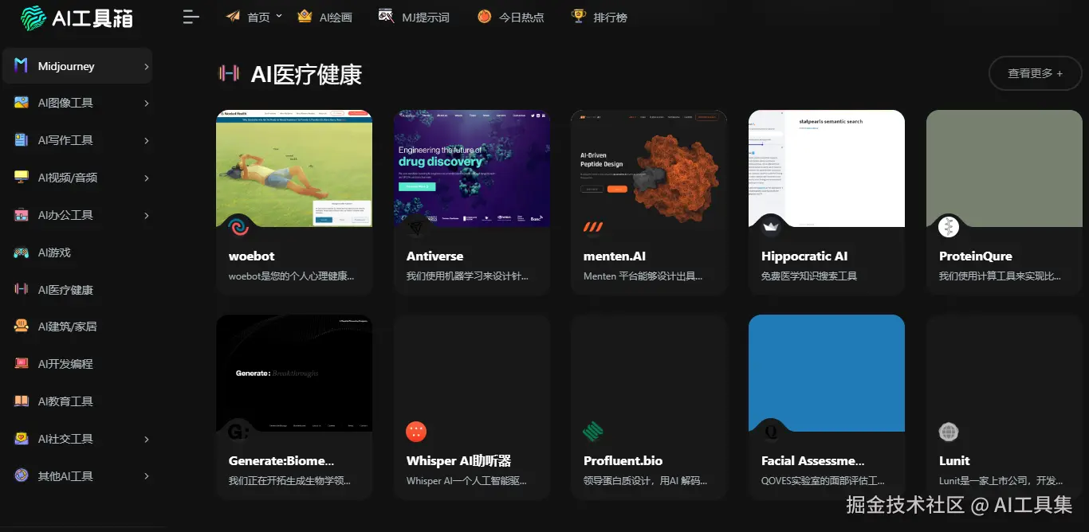
Task: Click the Whisper AI助听器 red logo
Action: [416, 432]
